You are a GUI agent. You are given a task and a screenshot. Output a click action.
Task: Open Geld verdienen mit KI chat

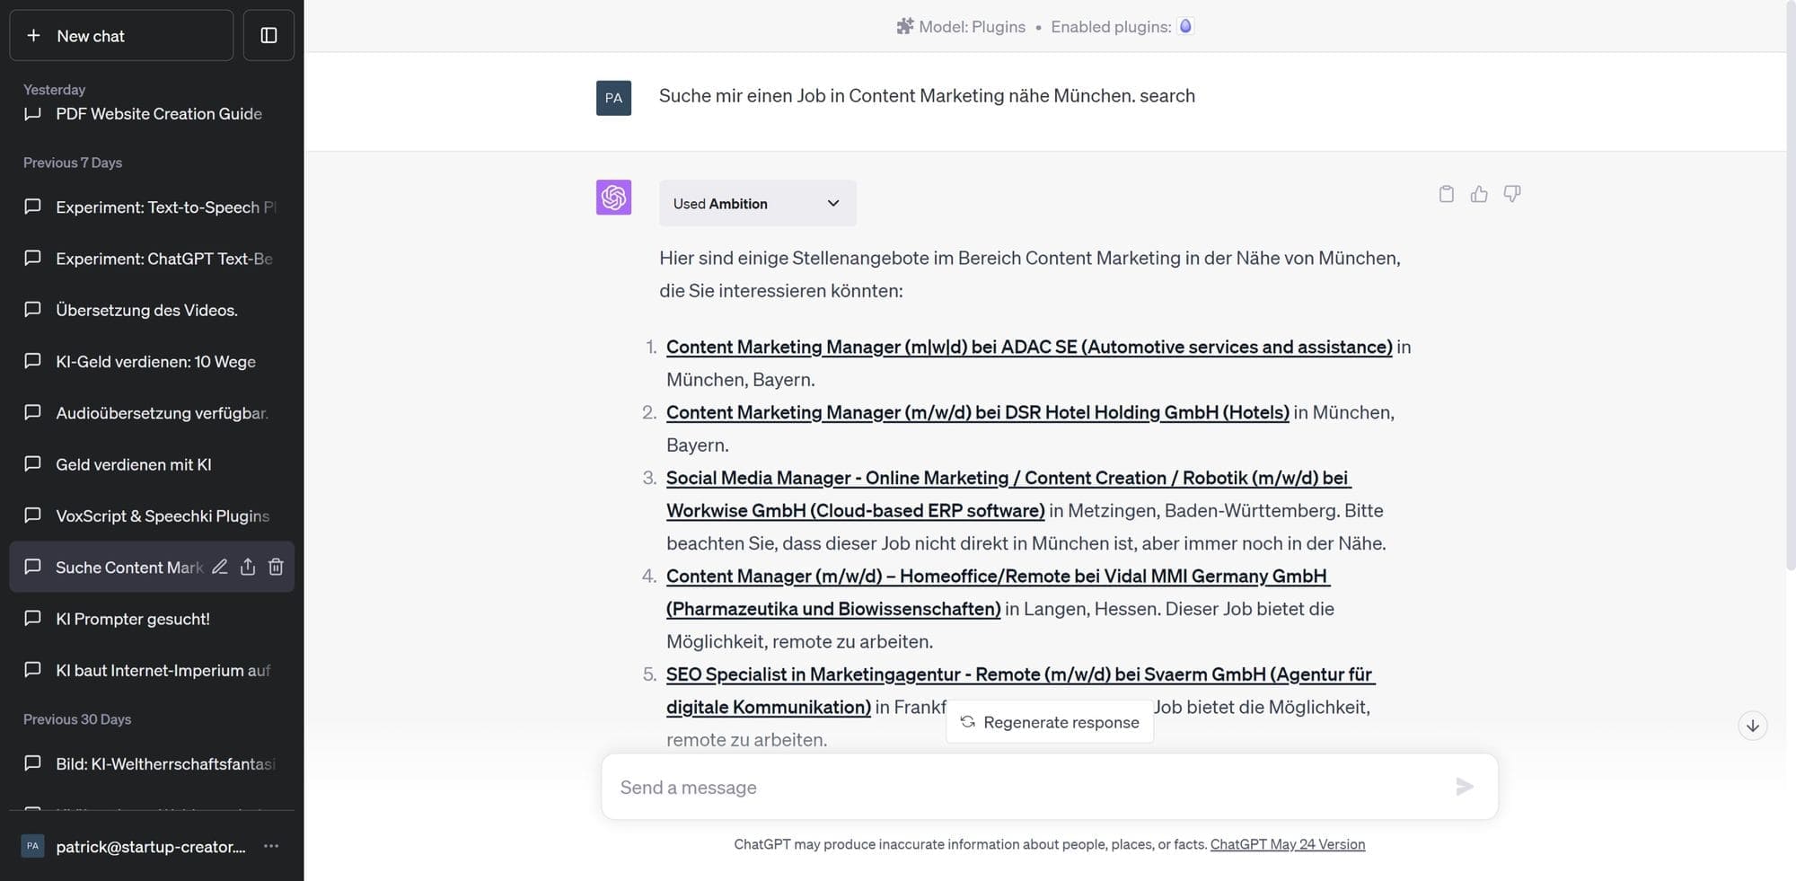[x=152, y=464]
